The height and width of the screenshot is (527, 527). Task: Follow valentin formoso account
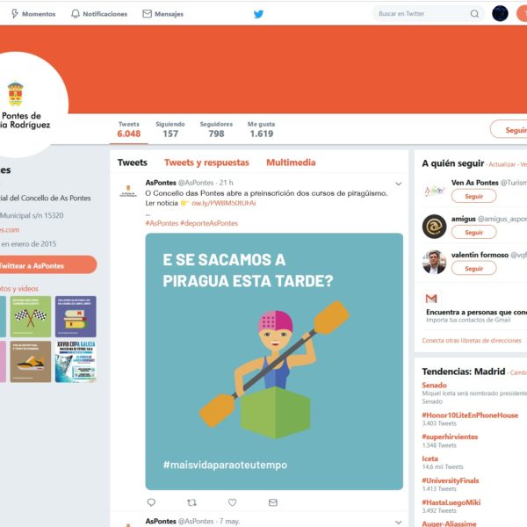(474, 268)
